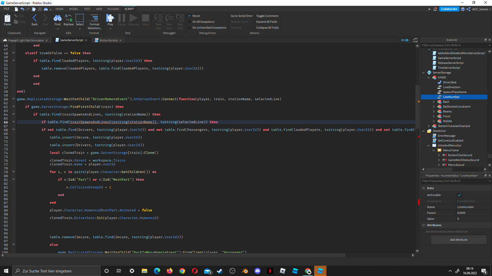The height and width of the screenshot is (276, 492).
Task: Open the MODEL ribbon tab
Action: coord(74,9)
